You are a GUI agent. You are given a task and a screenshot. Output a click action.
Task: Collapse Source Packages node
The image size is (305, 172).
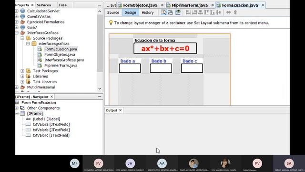22,38
